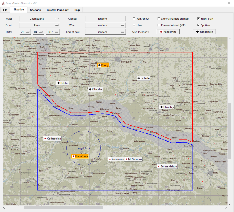Screen dimensions: 234x212
Task: Open the Time of day dropdown
Action: pos(105,32)
